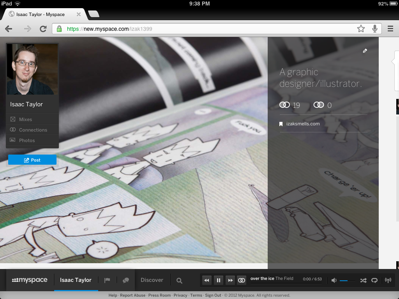Image resolution: width=399 pixels, height=299 pixels.
Task: View the 19 connections count
Action: (x=290, y=105)
